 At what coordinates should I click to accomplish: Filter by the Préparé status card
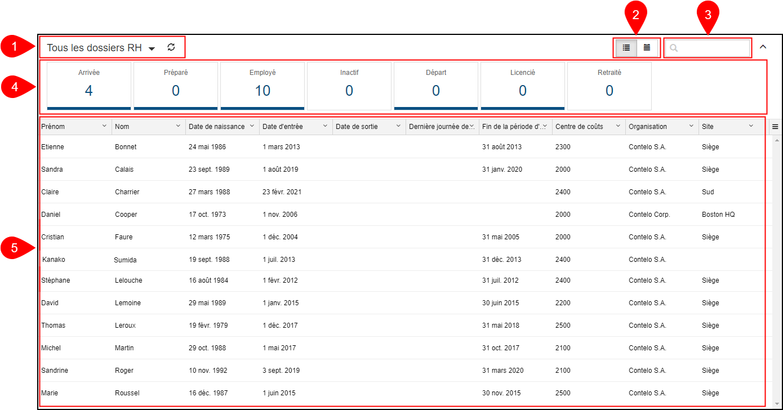[x=176, y=86]
